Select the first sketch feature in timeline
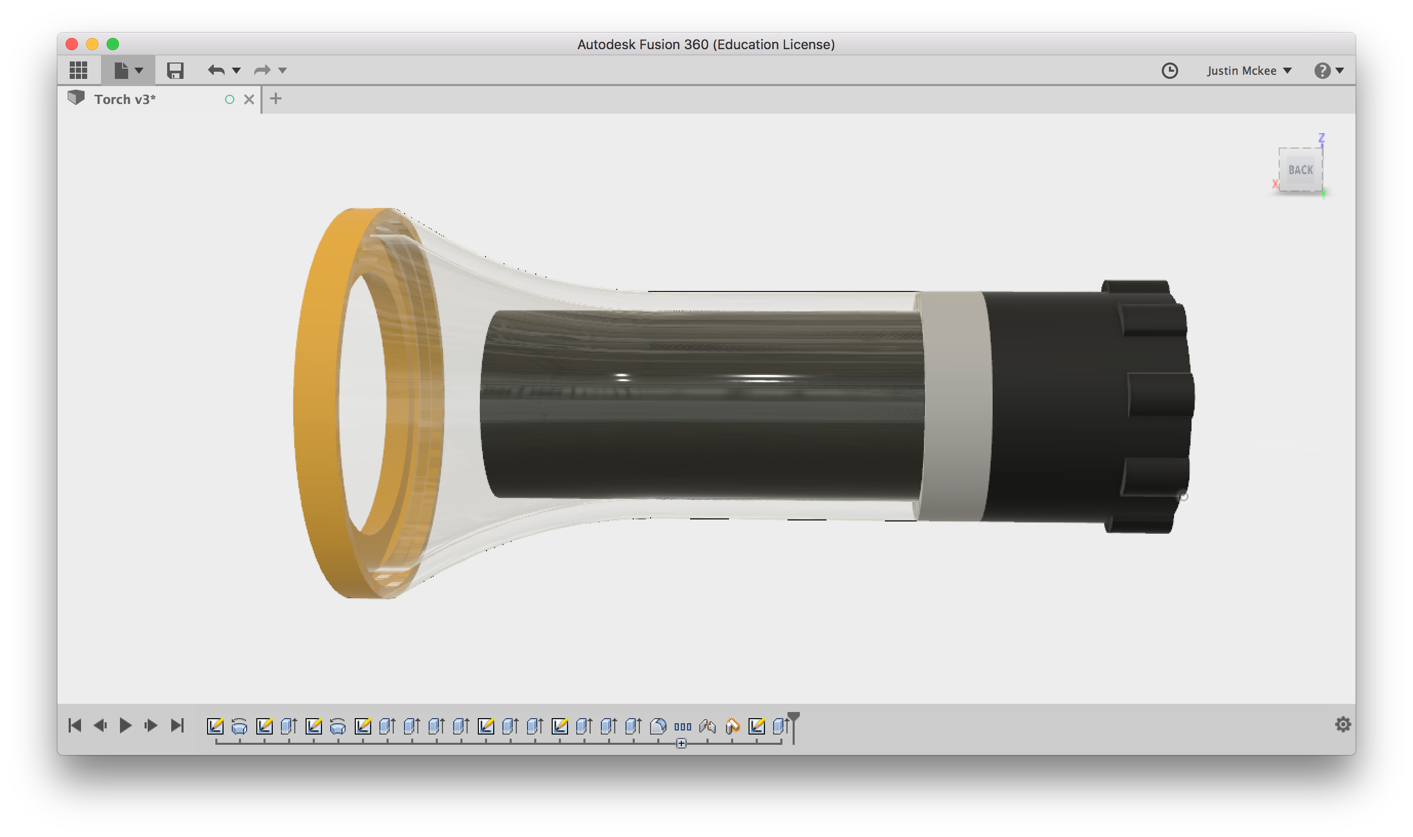 click(215, 726)
